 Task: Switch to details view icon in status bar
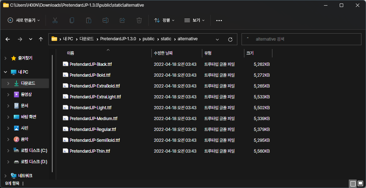(353, 183)
